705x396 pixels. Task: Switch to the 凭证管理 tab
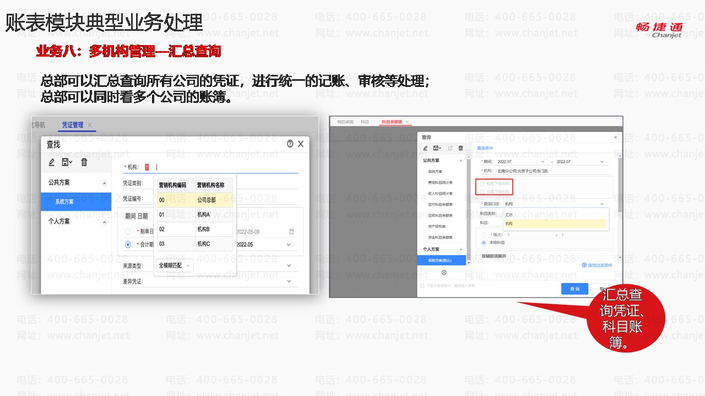72,125
